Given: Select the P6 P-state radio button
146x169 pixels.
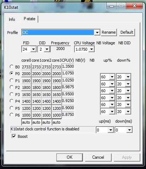Looking at the screenshot, I should (11, 115).
